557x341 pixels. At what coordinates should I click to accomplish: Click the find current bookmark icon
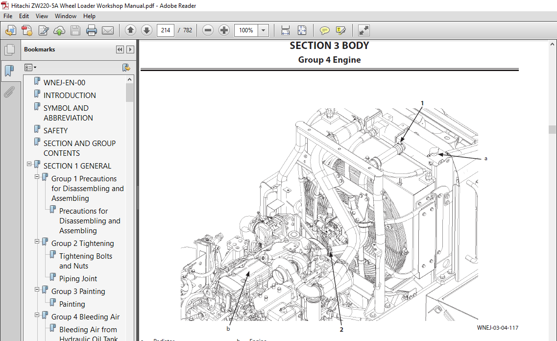pos(126,68)
